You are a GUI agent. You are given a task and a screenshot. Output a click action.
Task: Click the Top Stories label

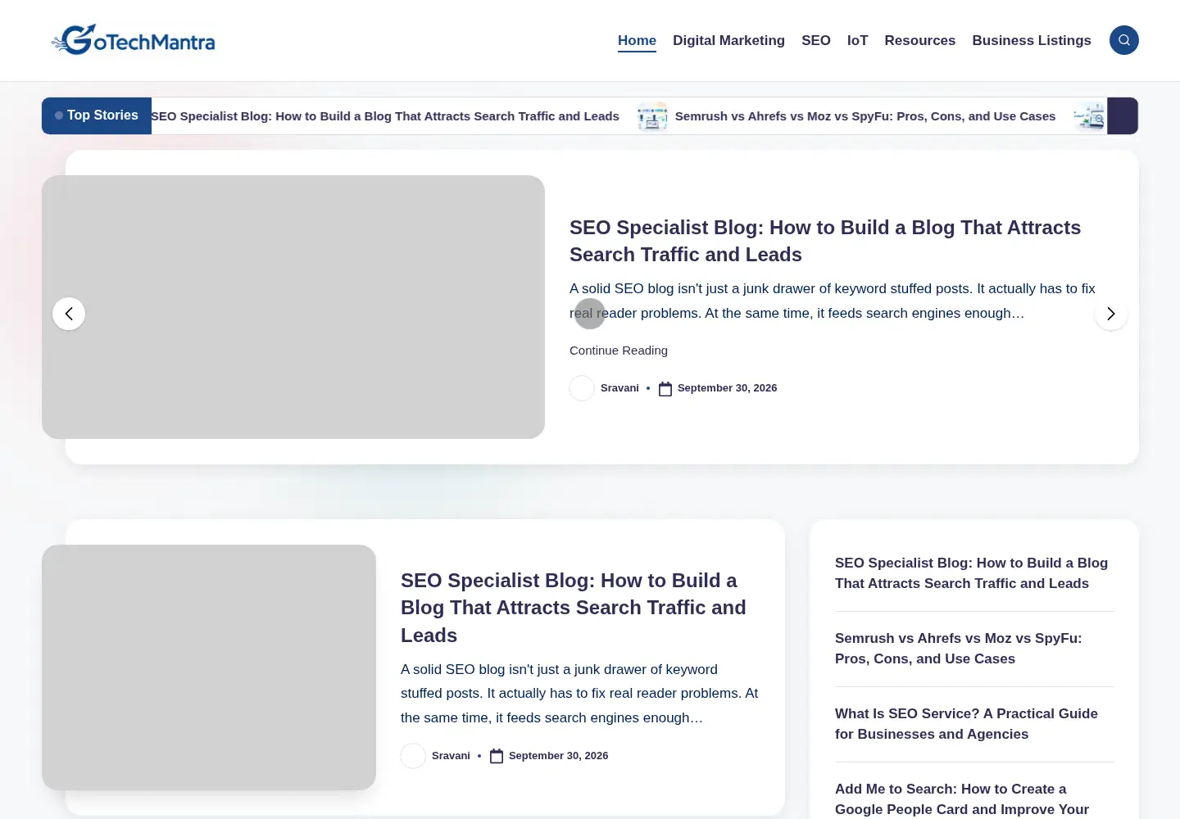[97, 115]
